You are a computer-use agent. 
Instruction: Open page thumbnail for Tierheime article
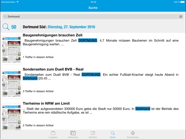[11, 117]
